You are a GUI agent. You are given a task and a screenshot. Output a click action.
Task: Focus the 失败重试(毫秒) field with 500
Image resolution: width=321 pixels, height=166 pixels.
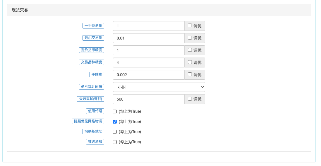pyautogui.click(x=148, y=99)
